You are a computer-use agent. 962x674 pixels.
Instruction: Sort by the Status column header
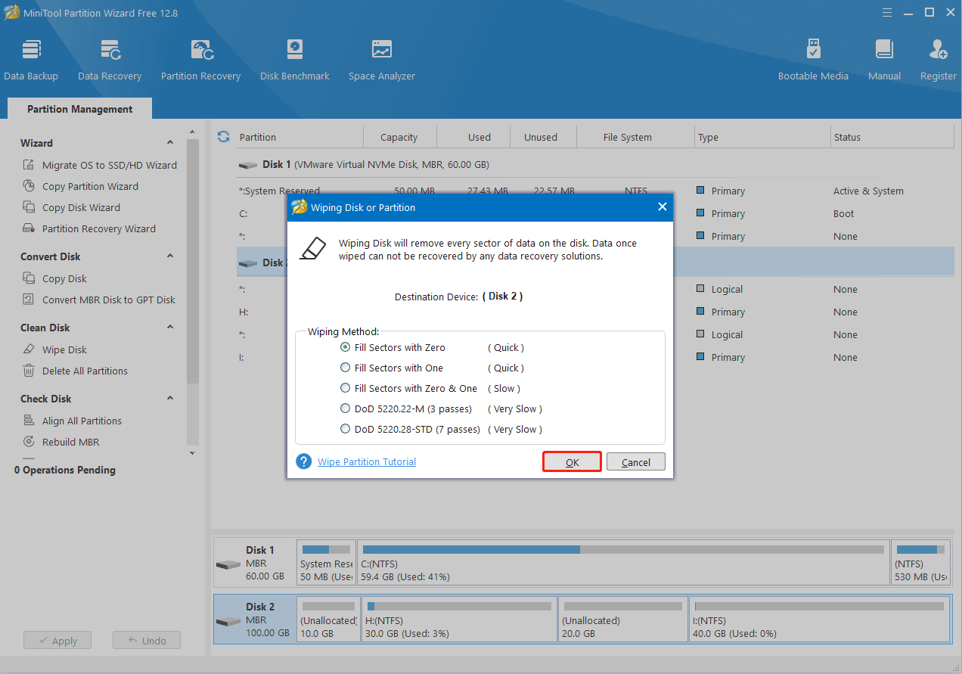[892, 137]
